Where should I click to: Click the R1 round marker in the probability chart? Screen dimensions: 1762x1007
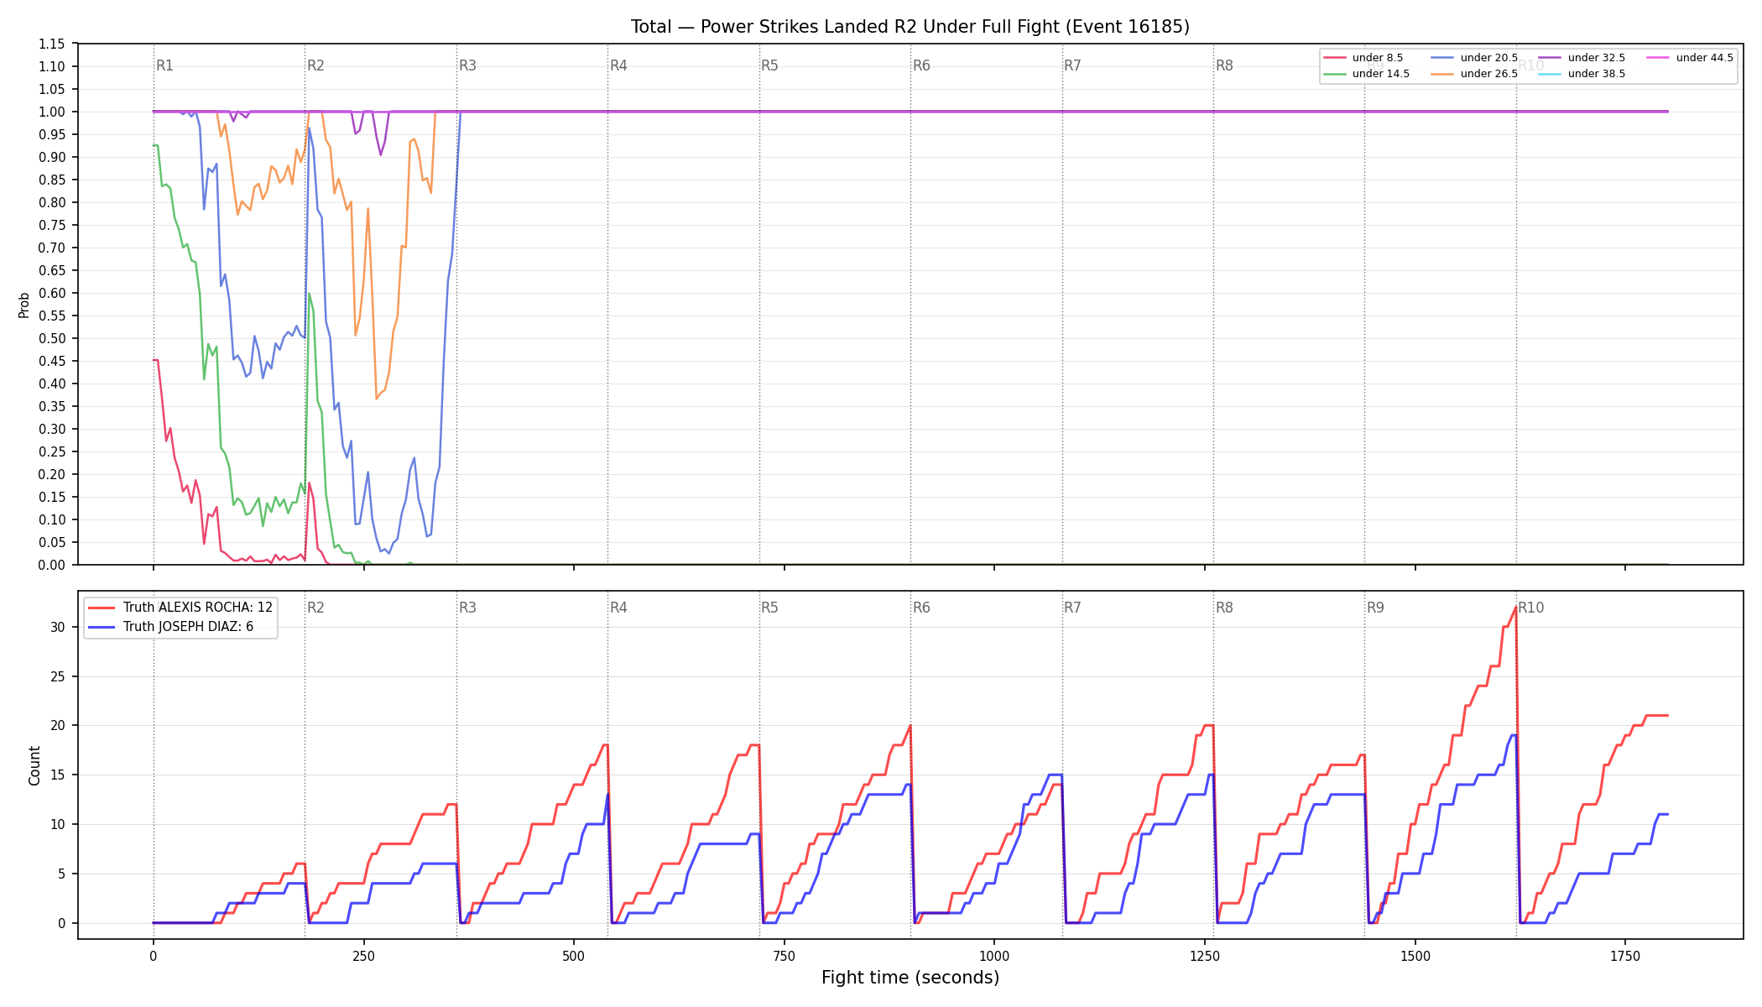coord(164,65)
